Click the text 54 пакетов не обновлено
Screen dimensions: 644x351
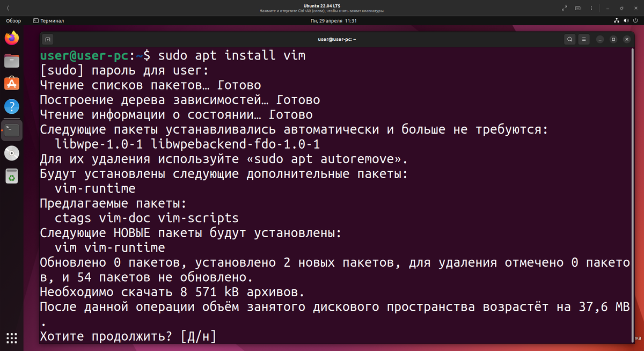pyautogui.click(x=165, y=278)
